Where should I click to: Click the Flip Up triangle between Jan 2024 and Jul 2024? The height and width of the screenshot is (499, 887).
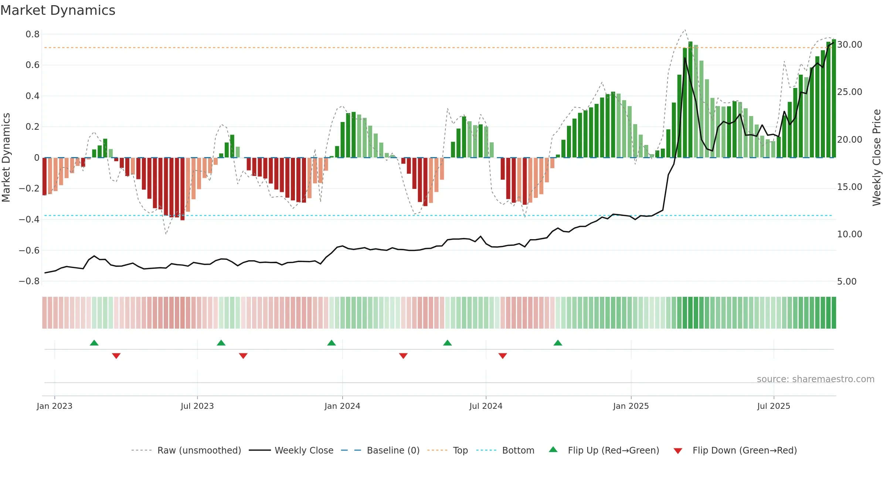coord(448,343)
